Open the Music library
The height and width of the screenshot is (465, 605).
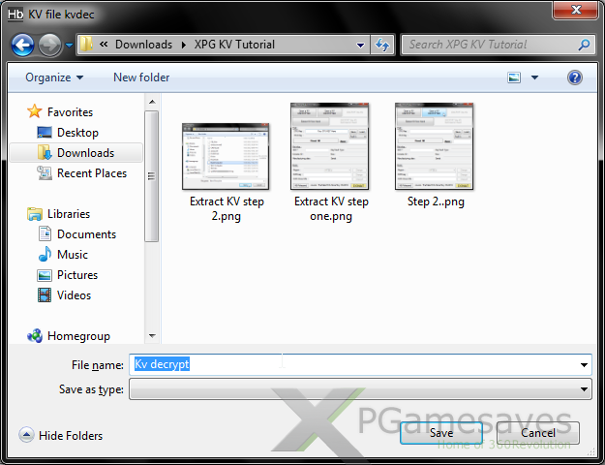click(x=73, y=255)
